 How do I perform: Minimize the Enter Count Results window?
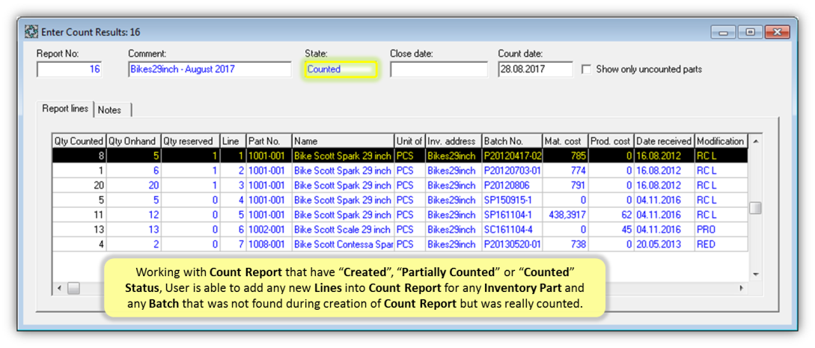click(724, 32)
